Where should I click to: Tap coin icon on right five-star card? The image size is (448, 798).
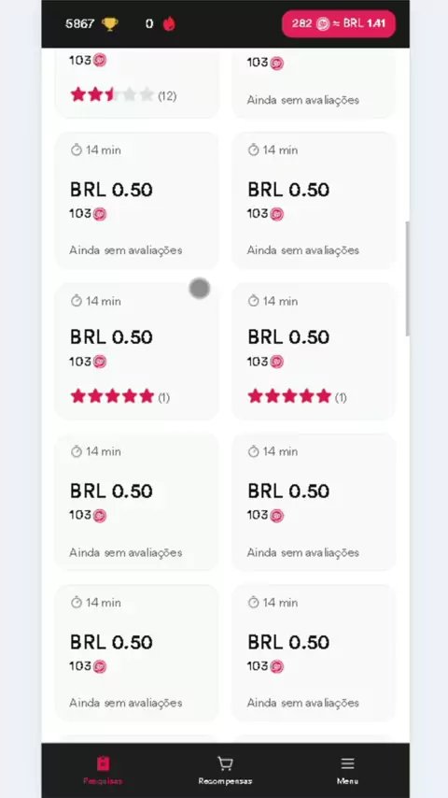pos(276,362)
